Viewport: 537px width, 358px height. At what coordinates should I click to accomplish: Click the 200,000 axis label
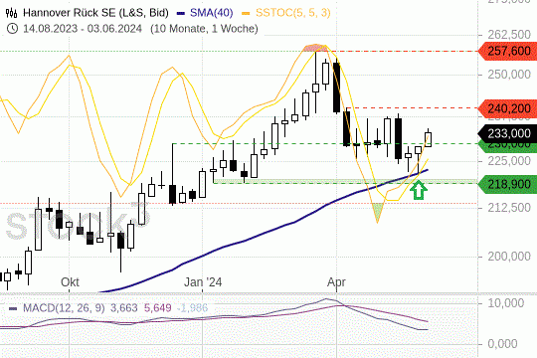(x=509, y=257)
